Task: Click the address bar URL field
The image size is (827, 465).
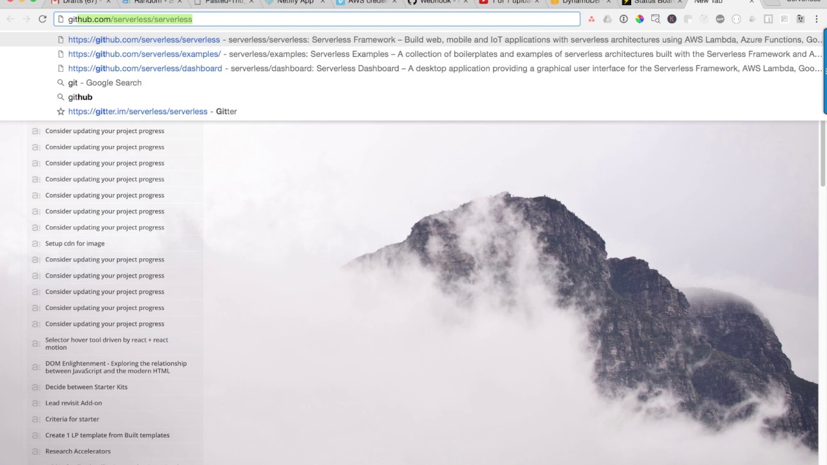Action: (x=317, y=19)
